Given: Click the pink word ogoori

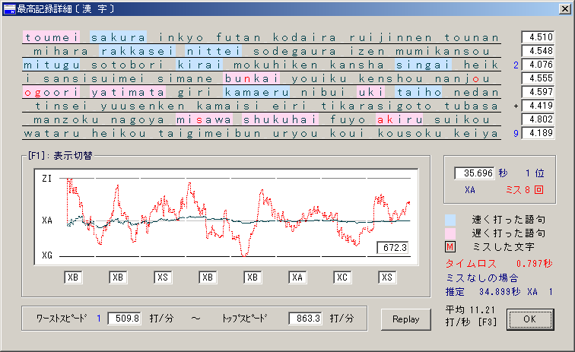Looking at the screenshot, I should pyautogui.click(x=52, y=93).
